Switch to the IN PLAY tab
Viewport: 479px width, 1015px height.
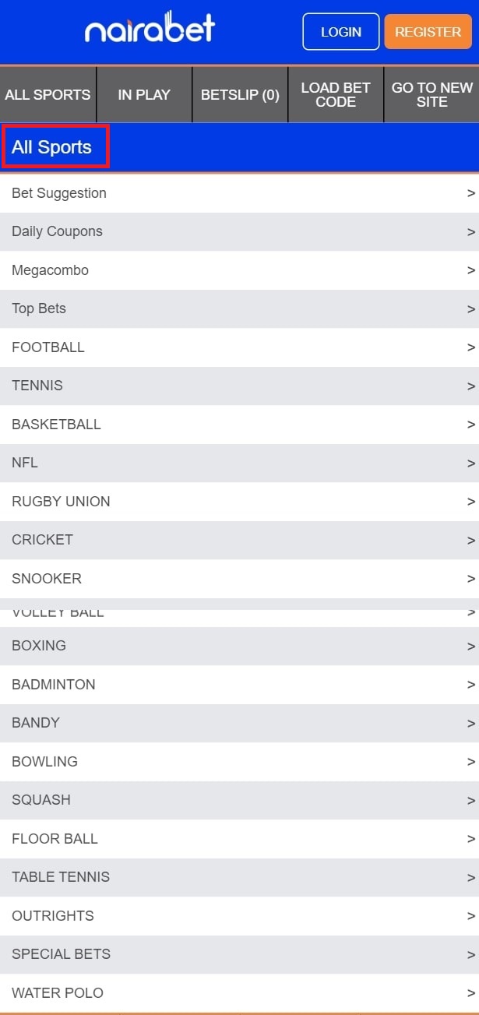click(x=144, y=95)
